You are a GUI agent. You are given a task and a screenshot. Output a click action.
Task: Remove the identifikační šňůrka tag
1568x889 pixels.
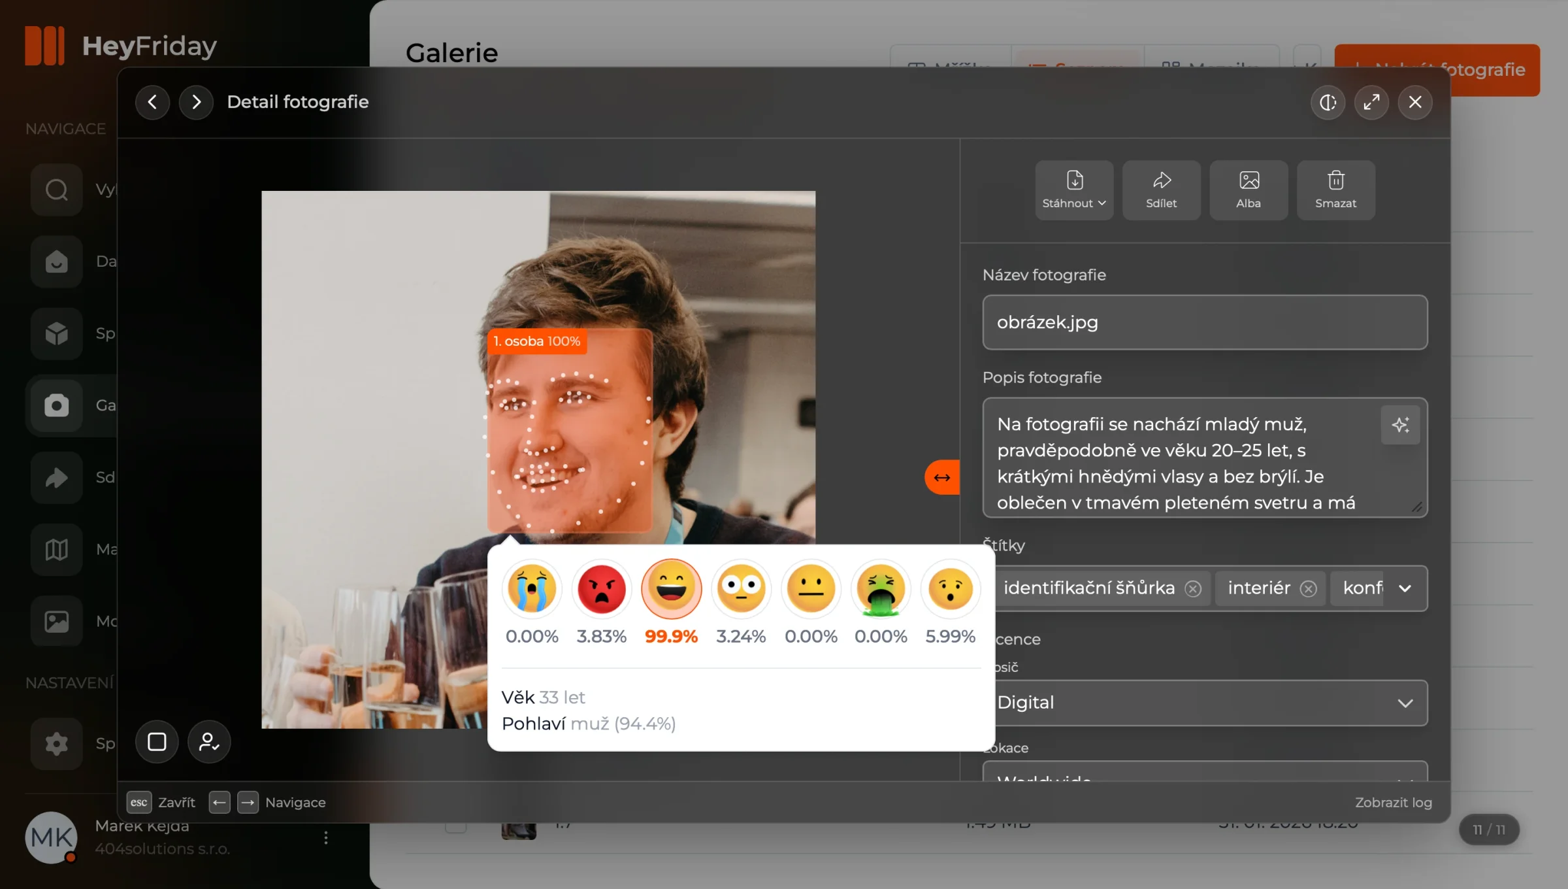tap(1193, 588)
